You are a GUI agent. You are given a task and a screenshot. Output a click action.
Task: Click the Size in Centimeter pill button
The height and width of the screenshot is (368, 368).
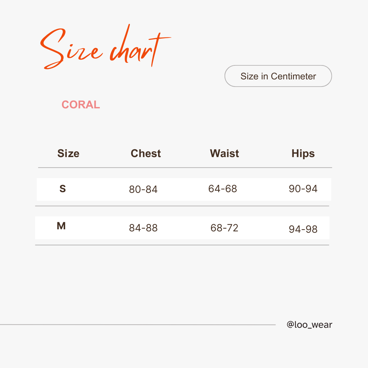click(x=278, y=76)
